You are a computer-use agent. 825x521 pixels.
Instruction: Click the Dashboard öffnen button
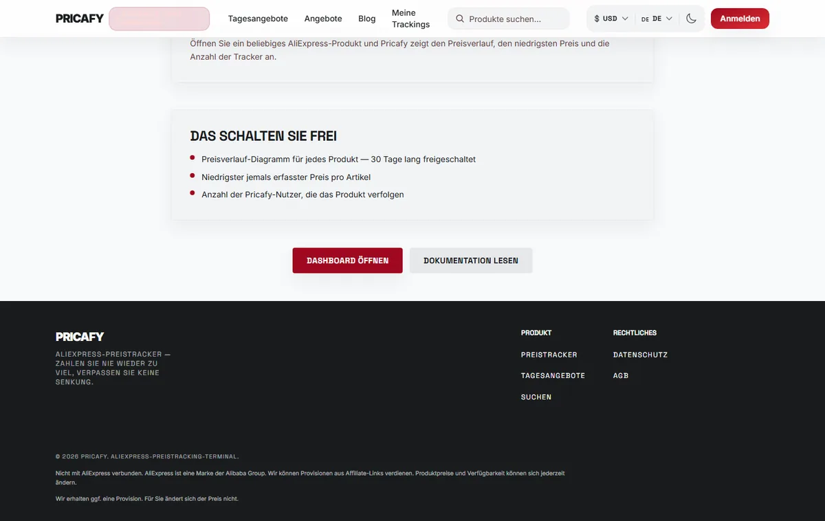click(x=347, y=260)
